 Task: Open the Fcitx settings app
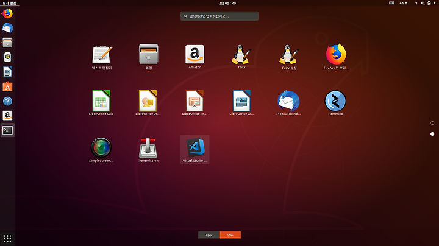(x=288, y=57)
